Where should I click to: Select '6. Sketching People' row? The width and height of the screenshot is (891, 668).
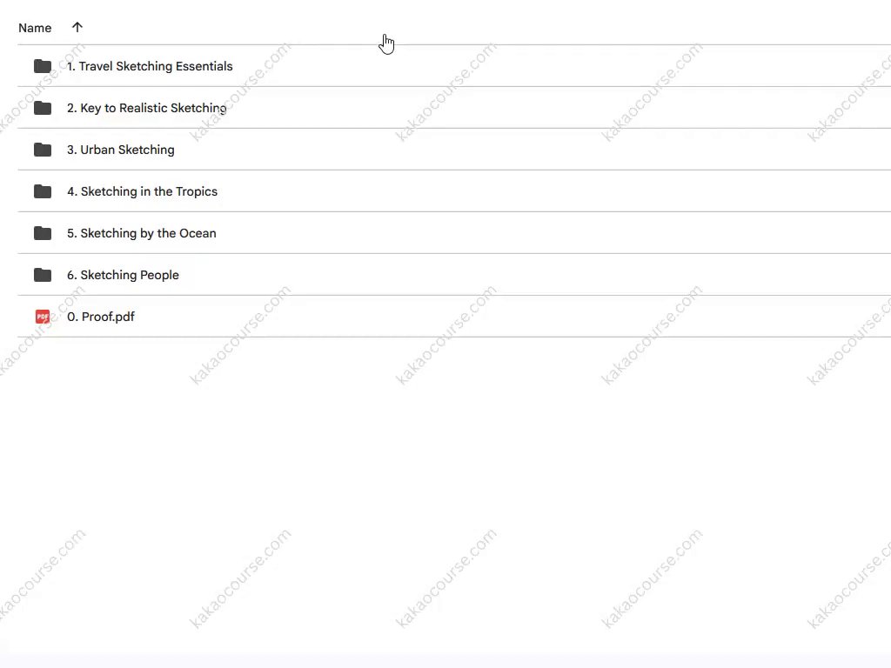click(454, 275)
